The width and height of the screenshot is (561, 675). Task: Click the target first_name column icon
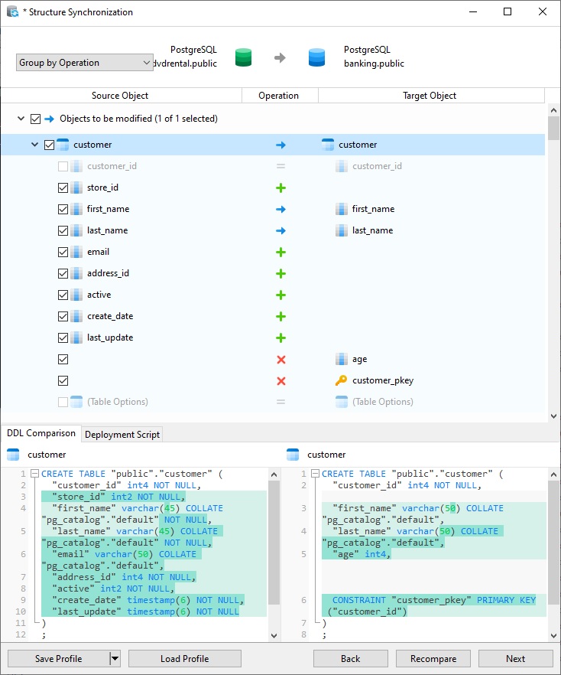tap(342, 209)
